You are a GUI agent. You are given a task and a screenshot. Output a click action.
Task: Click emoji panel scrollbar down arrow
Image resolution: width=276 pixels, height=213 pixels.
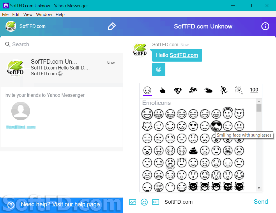(x=259, y=188)
